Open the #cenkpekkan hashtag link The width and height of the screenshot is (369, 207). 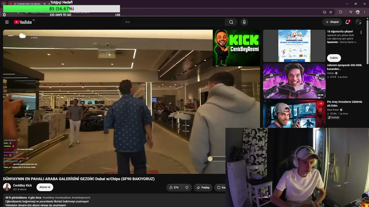pos(63,198)
